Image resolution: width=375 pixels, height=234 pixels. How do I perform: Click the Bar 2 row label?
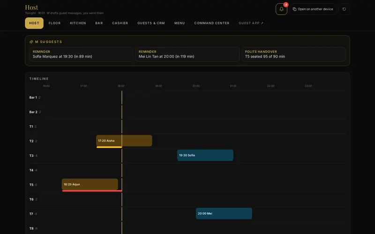pos(35,112)
